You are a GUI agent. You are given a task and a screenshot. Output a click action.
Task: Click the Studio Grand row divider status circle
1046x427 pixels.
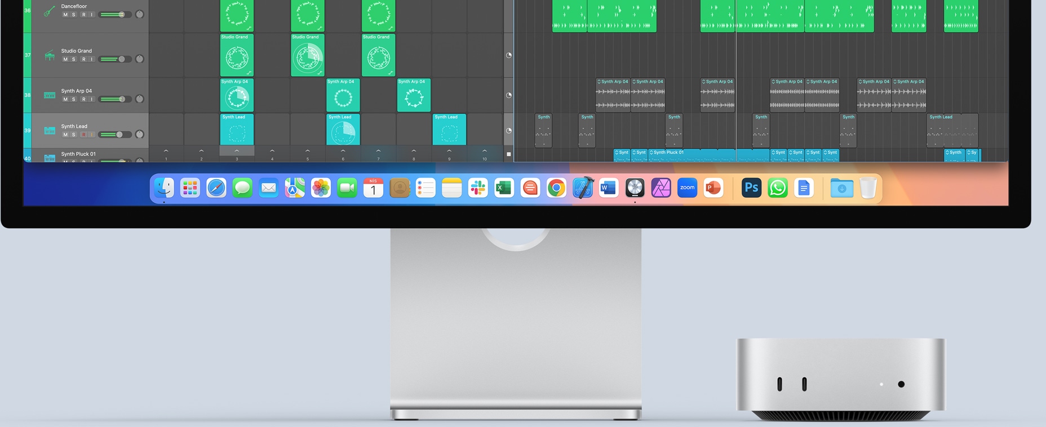(x=509, y=55)
